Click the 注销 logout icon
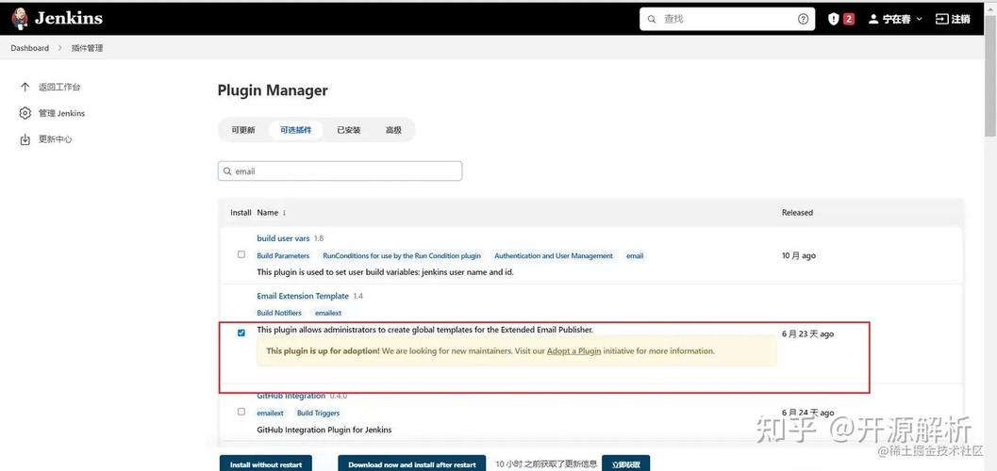 pos(941,19)
